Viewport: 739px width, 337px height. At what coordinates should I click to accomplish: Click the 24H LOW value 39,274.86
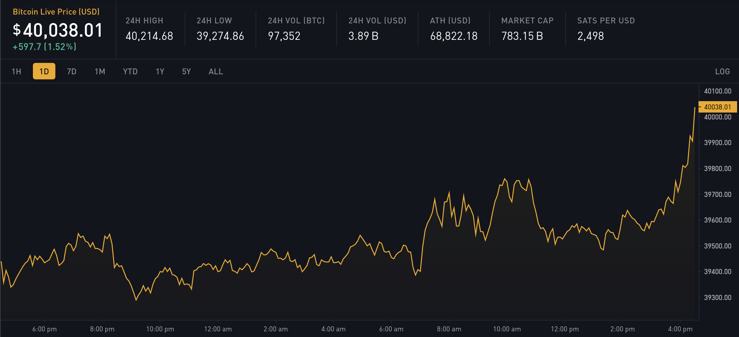coord(220,36)
